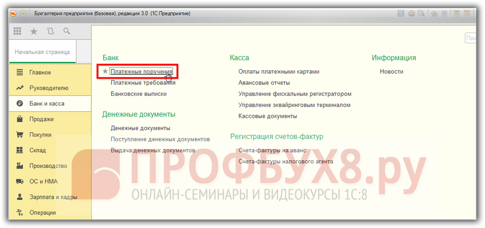Select the Продажи section in the sidebar
Screen dimensions: 485x228
tap(41, 119)
